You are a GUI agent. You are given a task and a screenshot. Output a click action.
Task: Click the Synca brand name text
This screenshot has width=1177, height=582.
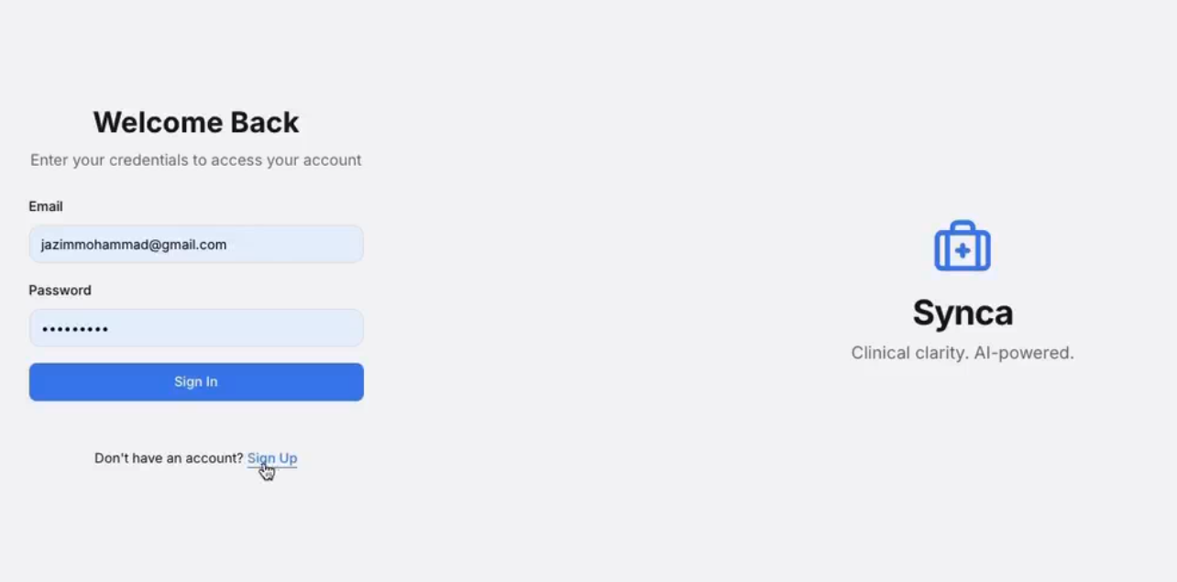962,313
